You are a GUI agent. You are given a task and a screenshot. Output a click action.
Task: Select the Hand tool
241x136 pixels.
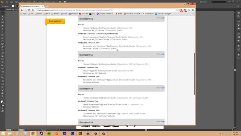pos(3,93)
